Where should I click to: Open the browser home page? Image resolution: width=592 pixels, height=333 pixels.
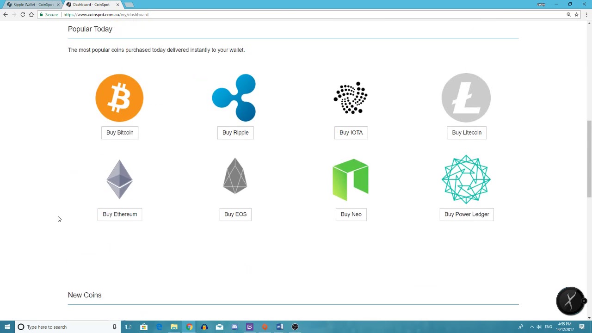[31, 14]
